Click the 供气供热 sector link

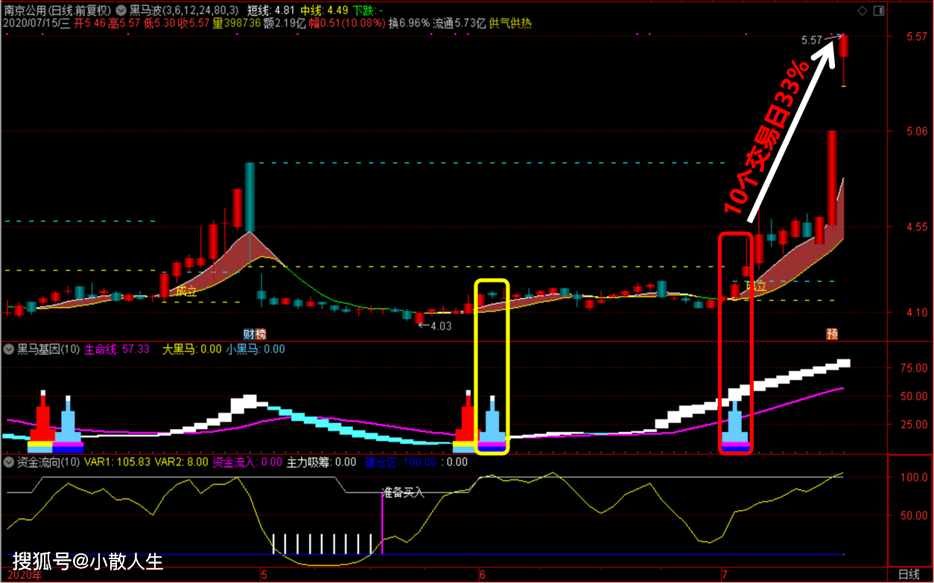point(509,23)
